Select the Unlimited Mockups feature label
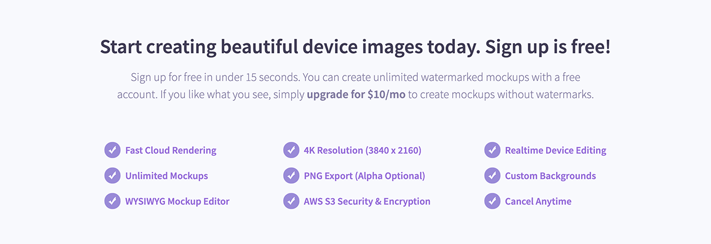Image resolution: width=711 pixels, height=244 pixels. pos(166,176)
